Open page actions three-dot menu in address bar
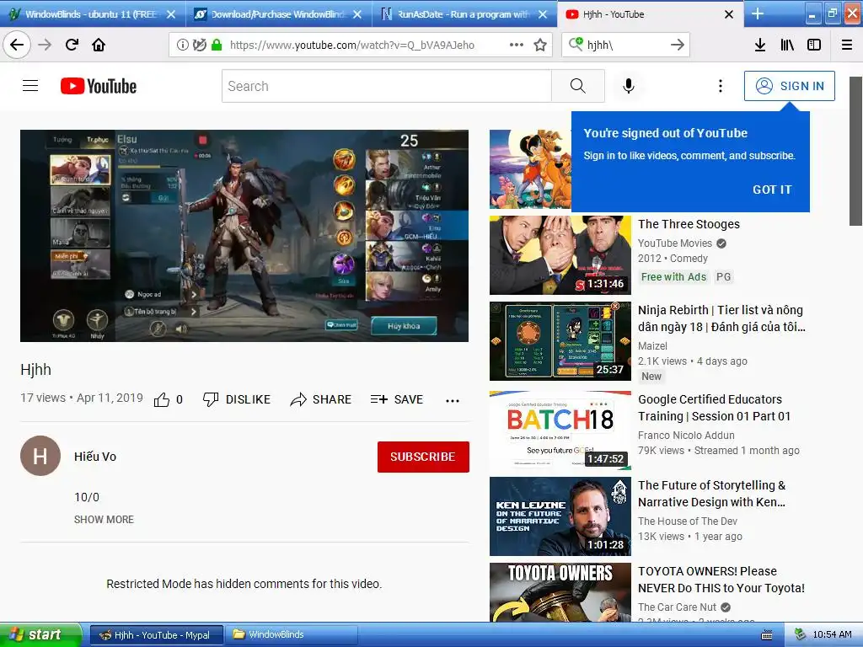Image resolution: width=863 pixels, height=647 pixels. click(517, 45)
